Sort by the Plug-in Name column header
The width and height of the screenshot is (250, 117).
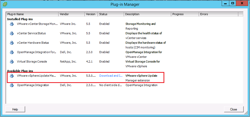(x=32, y=14)
